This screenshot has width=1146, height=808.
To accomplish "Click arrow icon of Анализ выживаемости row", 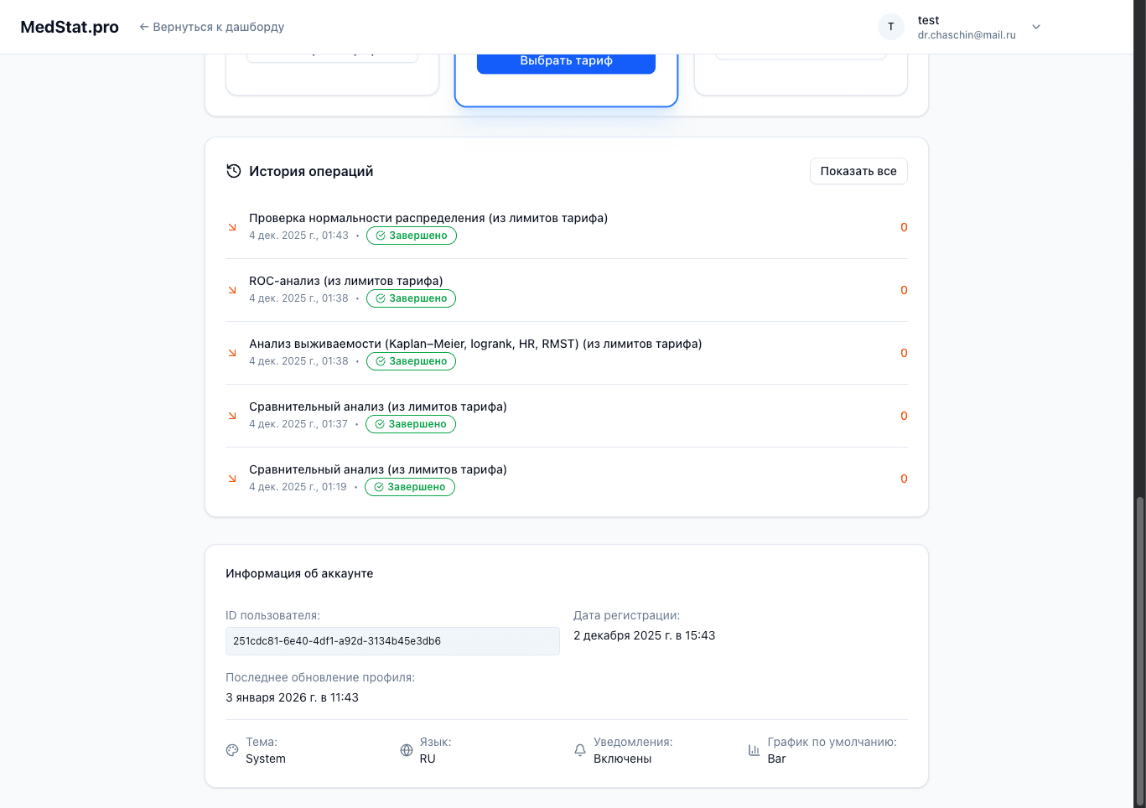I will coord(232,353).
